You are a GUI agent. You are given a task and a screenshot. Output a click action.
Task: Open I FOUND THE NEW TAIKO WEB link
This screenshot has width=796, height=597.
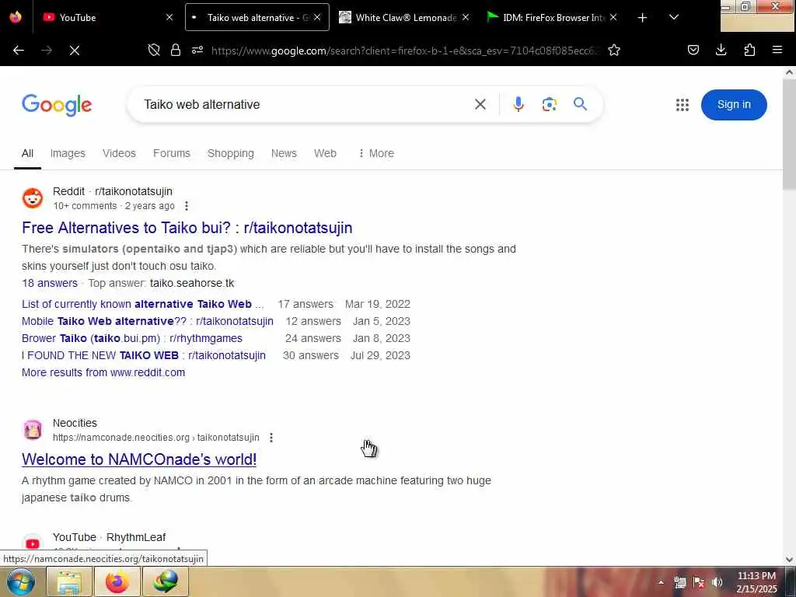point(144,355)
